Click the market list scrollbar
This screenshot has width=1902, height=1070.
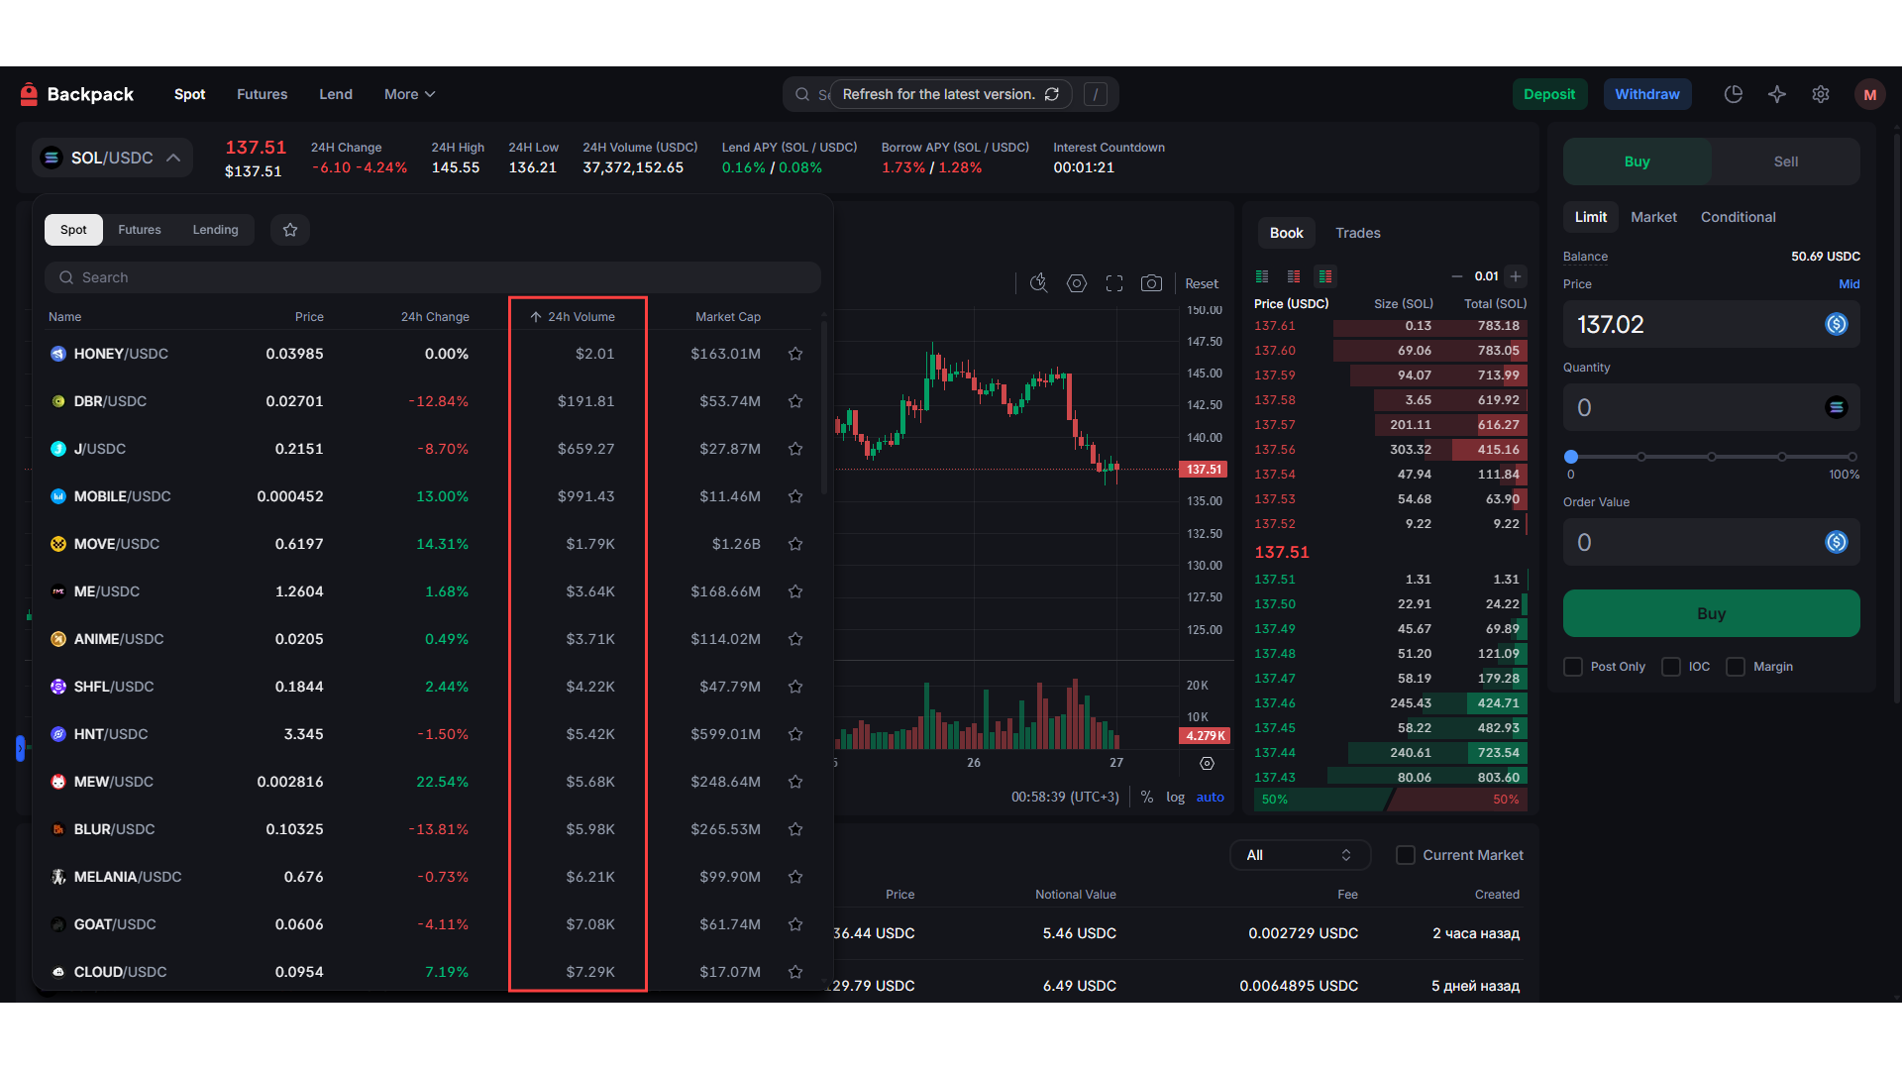824,406
